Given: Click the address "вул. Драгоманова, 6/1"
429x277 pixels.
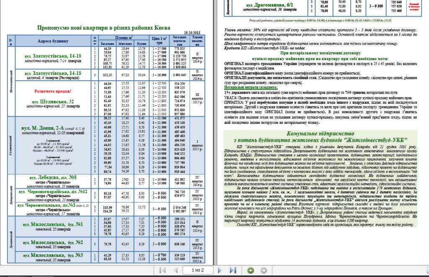Looking at the screenshot, I should pyautogui.click(x=269, y=5).
